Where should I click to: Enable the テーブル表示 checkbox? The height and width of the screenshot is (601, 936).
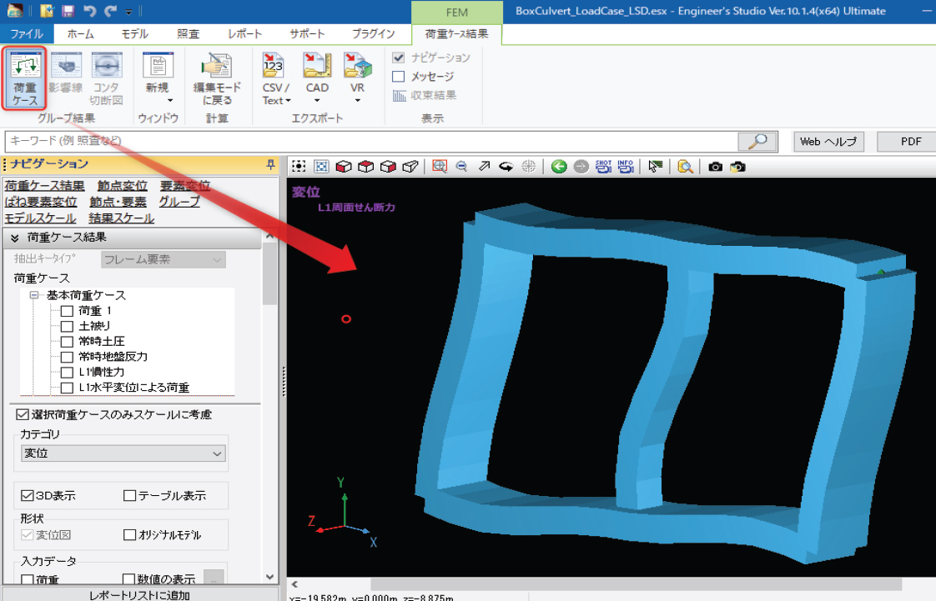[x=129, y=495]
